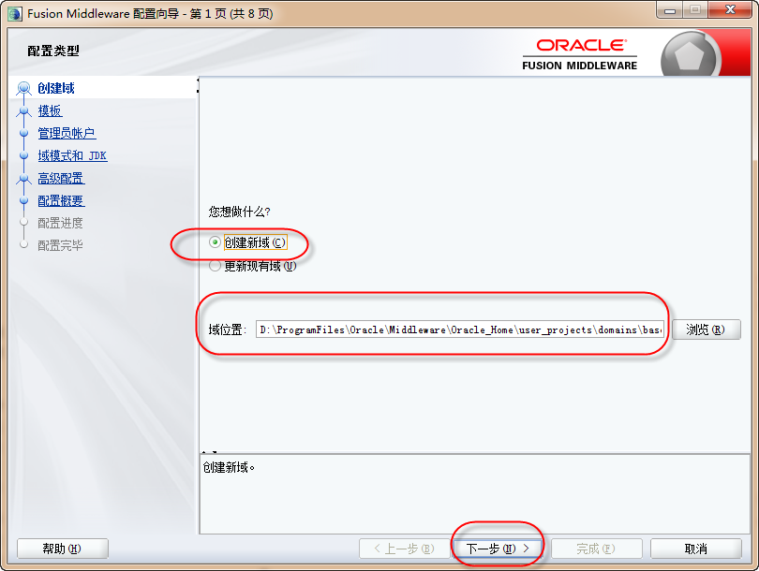This screenshot has width=759, height=571.
Task: Click the 域位置 path input field
Action: click(459, 329)
